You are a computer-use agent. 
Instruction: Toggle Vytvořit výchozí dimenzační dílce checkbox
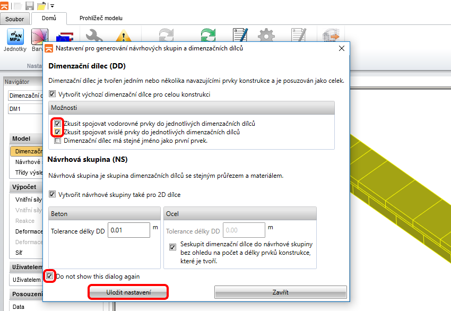point(52,94)
